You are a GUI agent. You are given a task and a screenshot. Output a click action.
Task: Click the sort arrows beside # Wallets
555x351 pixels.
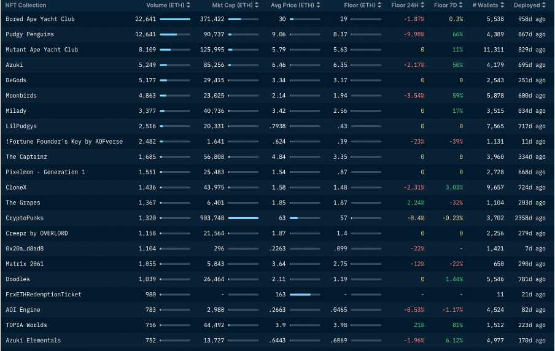[x=505, y=6]
